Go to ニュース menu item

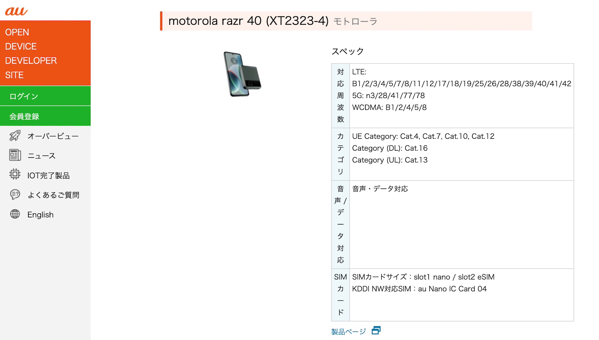click(x=41, y=156)
